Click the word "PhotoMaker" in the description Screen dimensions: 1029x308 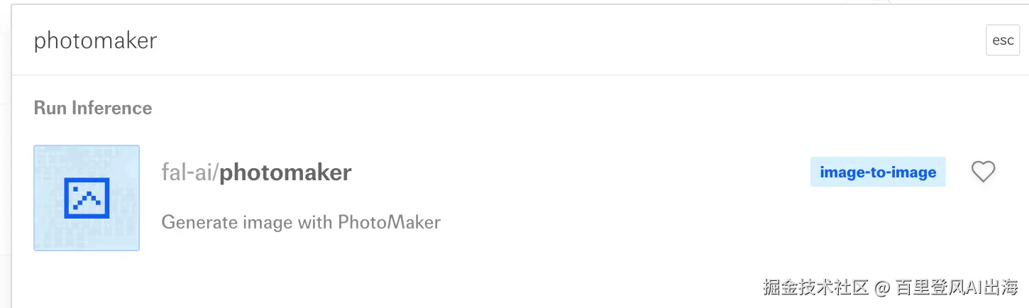click(389, 222)
